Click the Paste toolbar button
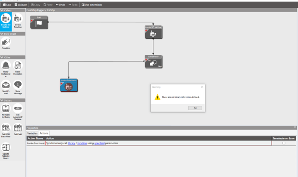Image resolution: width=298 pixels, height=177 pixels. pyautogui.click(x=48, y=5)
